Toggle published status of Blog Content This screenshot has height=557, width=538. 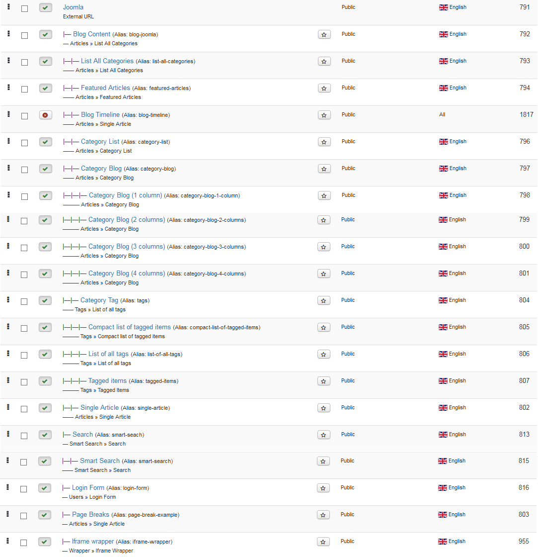[45, 34]
